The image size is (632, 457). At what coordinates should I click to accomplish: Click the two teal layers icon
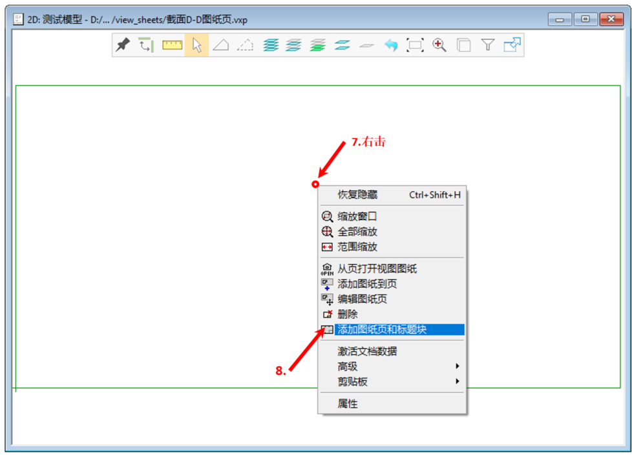tap(342, 45)
